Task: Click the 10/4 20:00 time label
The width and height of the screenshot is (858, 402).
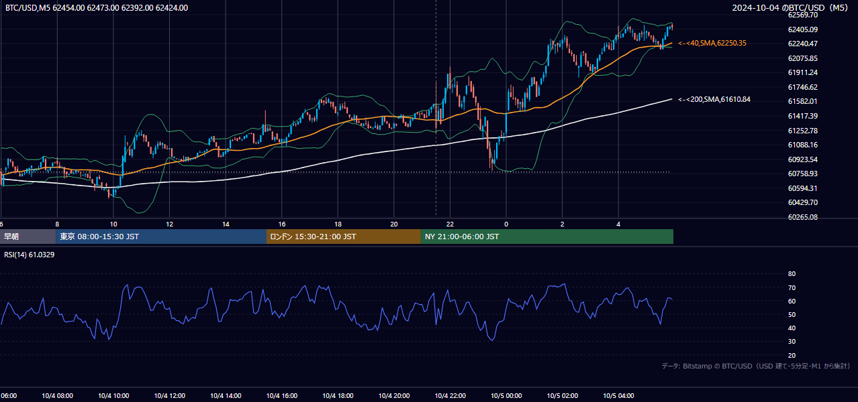Action: [x=394, y=396]
